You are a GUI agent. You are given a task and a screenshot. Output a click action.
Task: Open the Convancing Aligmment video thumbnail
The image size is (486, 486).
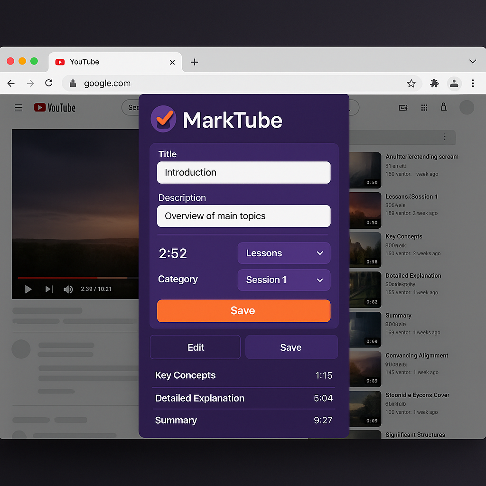point(365,369)
